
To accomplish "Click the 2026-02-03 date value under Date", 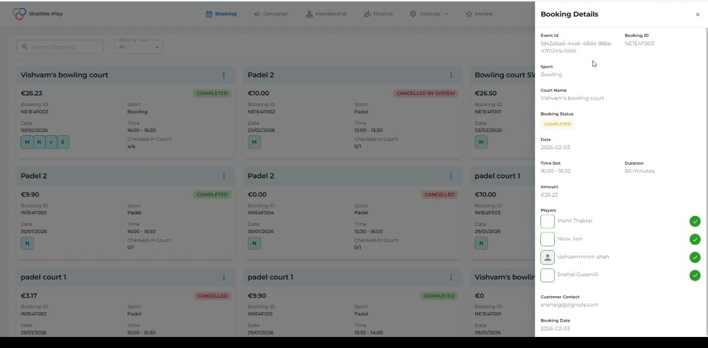I will [555, 147].
